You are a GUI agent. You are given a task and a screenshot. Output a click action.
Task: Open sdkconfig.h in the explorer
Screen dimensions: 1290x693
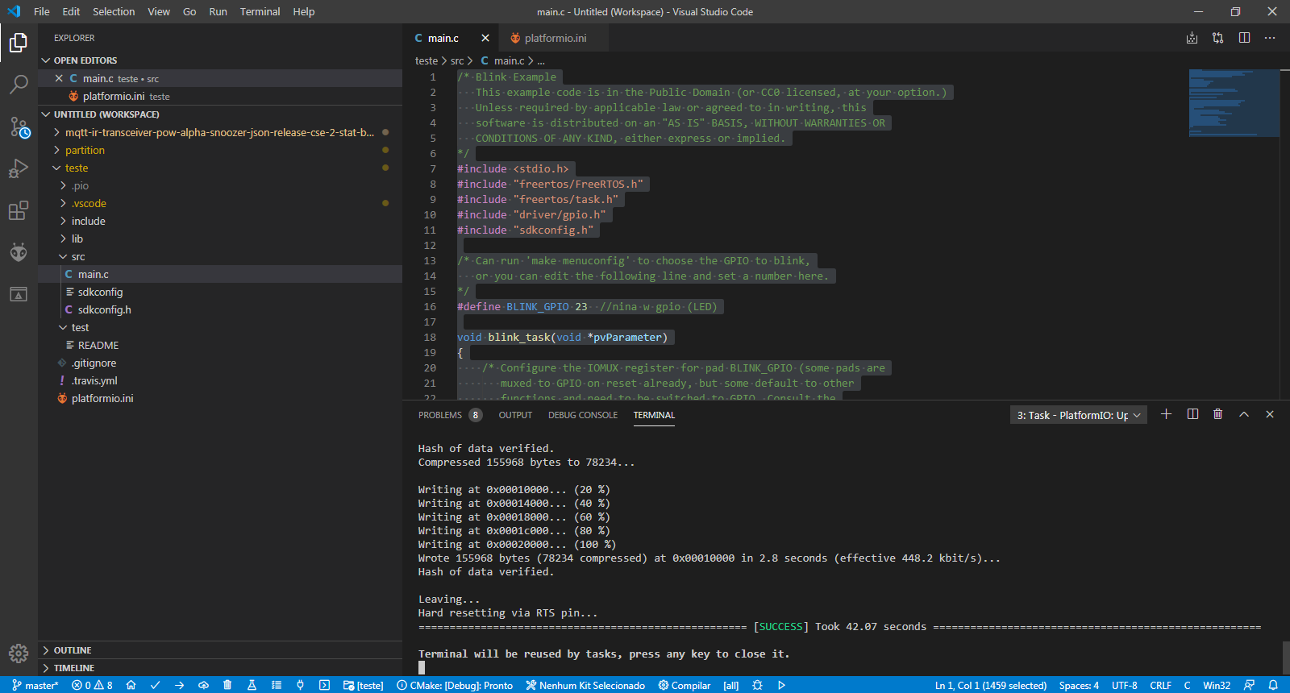220,309
